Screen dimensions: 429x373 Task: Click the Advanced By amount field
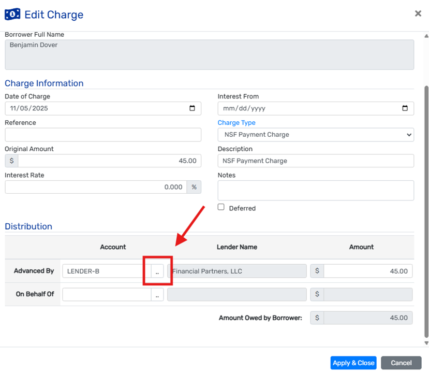[368, 271]
